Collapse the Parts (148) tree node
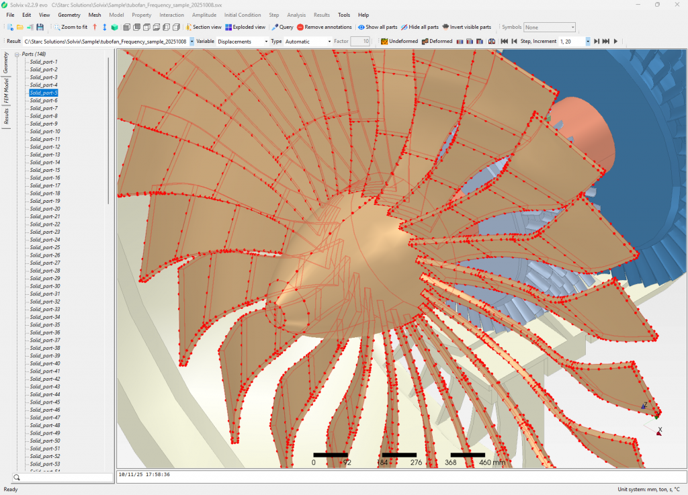688x495 pixels. [17, 54]
